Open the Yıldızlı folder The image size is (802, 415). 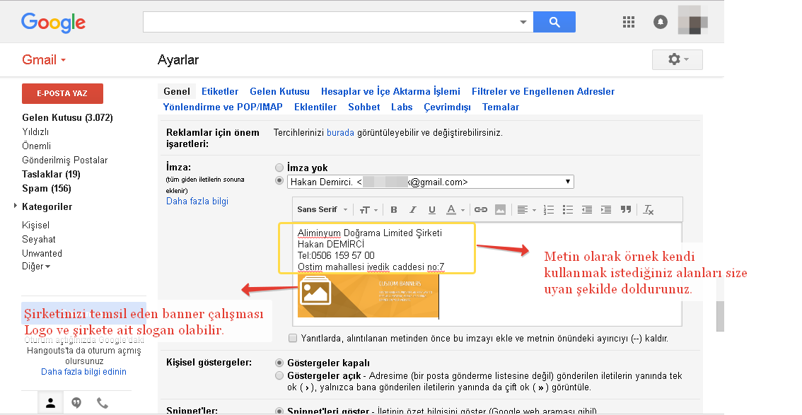35,131
